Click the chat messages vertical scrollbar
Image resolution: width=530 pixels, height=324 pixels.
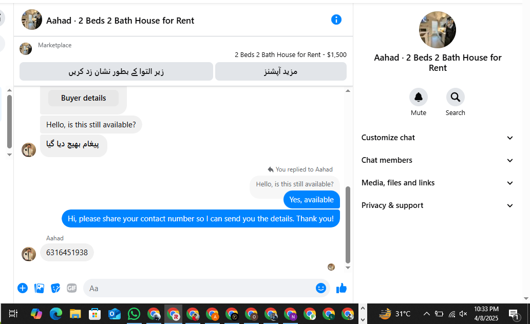[348, 225]
